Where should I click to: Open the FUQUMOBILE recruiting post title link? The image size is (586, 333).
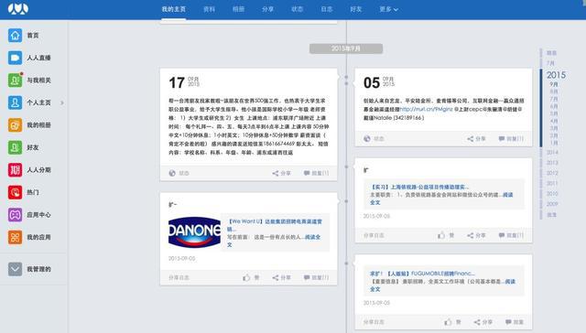point(422,274)
